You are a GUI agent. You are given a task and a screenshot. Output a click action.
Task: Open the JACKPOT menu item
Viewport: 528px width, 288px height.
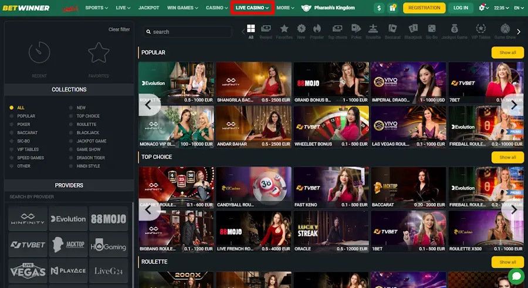[x=149, y=8]
